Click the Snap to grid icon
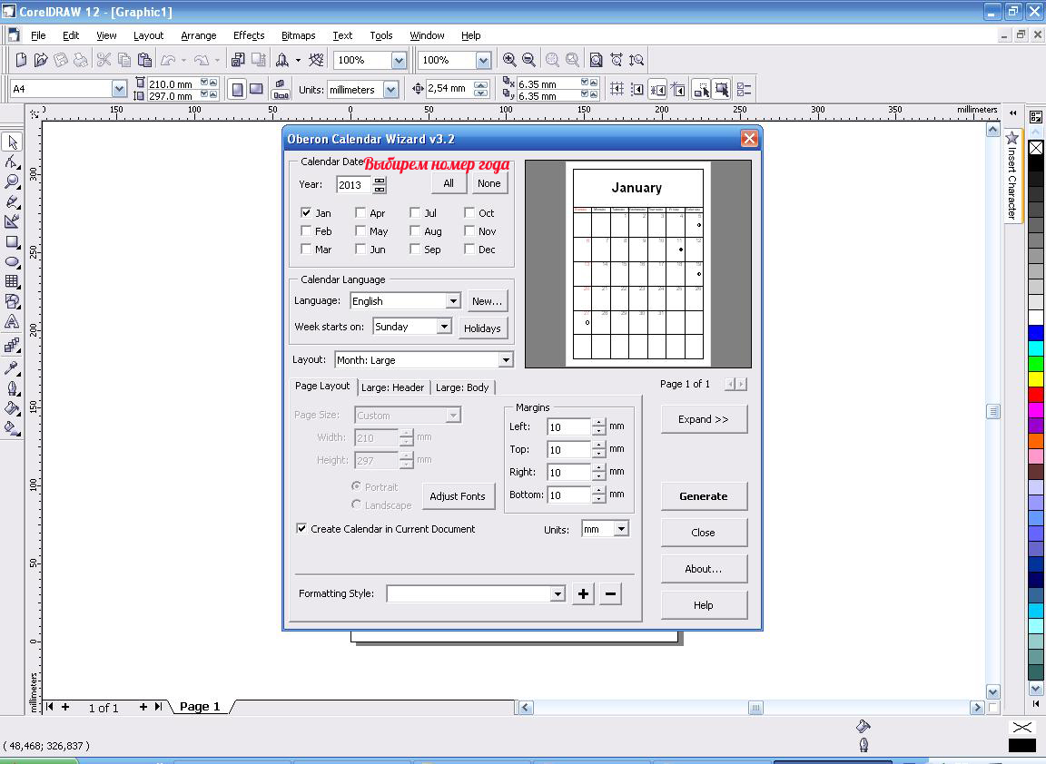1046x764 pixels. [x=617, y=89]
